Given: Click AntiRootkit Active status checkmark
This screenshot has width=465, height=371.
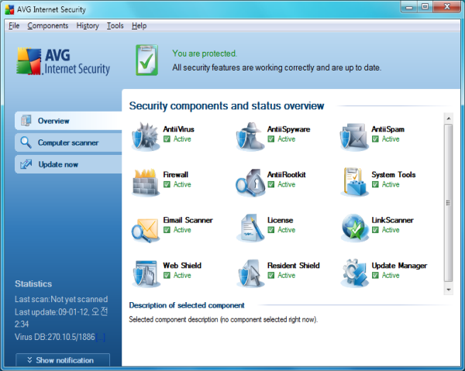Looking at the screenshot, I should [x=271, y=184].
